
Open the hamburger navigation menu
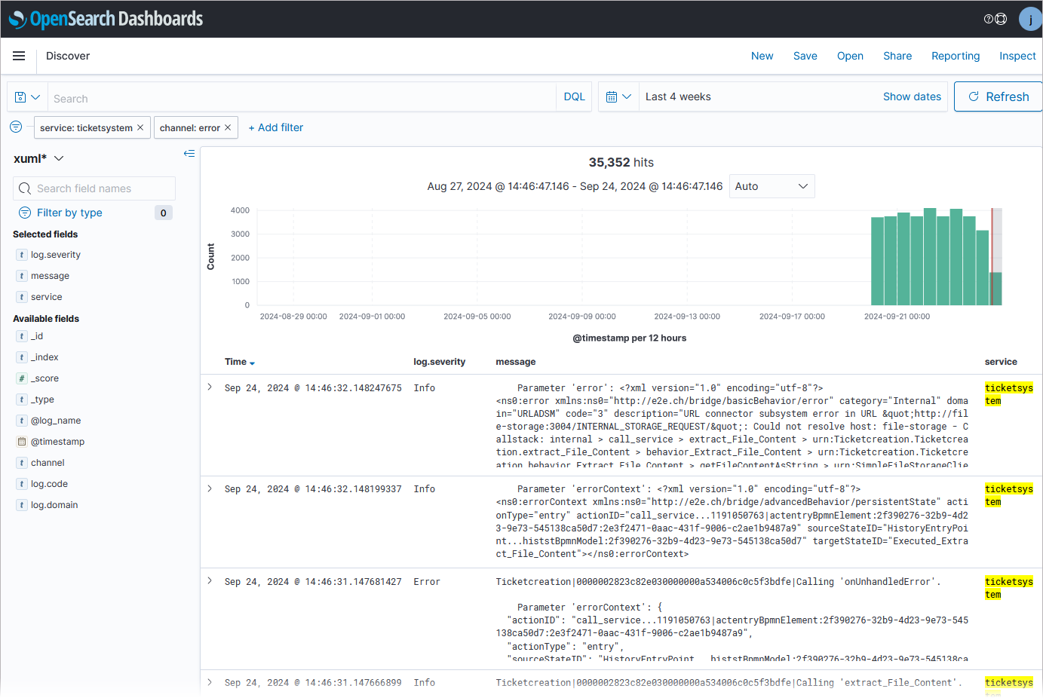coord(19,56)
